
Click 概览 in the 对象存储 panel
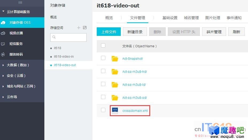(53, 17)
